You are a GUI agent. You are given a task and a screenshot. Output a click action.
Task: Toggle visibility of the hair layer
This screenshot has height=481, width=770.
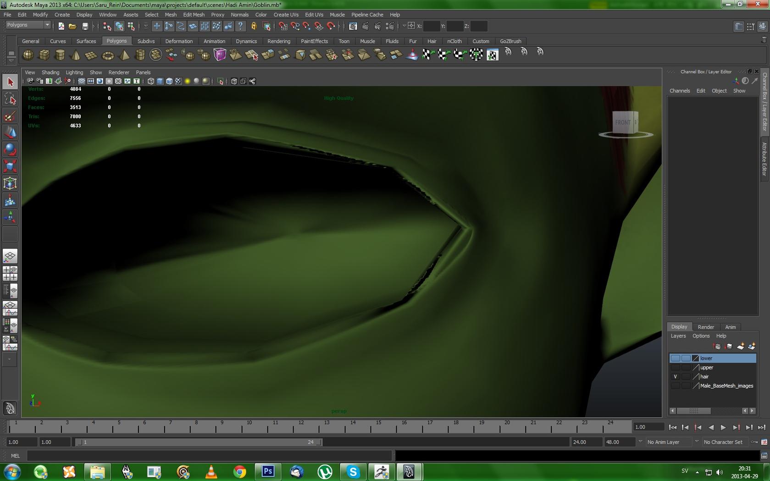tap(675, 376)
